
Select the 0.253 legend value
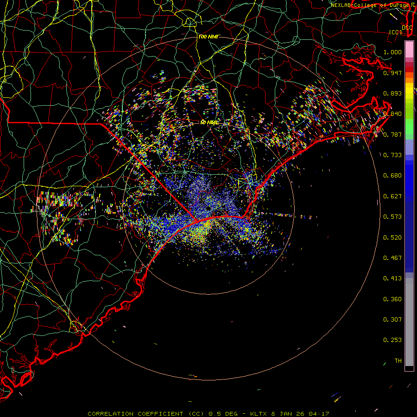click(x=392, y=340)
